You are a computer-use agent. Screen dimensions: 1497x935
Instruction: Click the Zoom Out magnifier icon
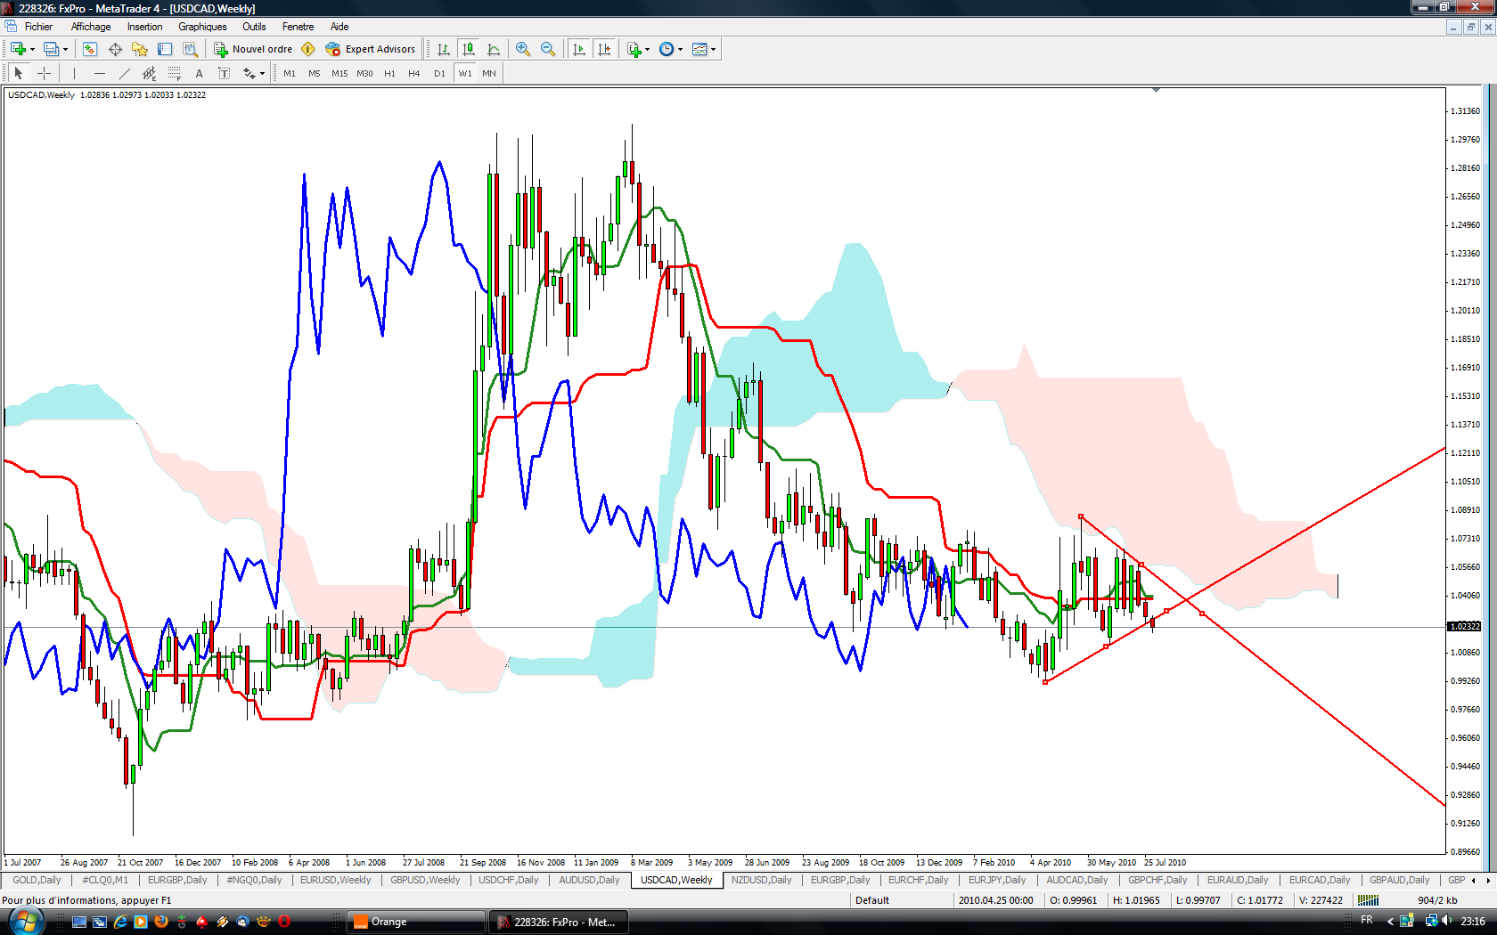[x=548, y=49]
